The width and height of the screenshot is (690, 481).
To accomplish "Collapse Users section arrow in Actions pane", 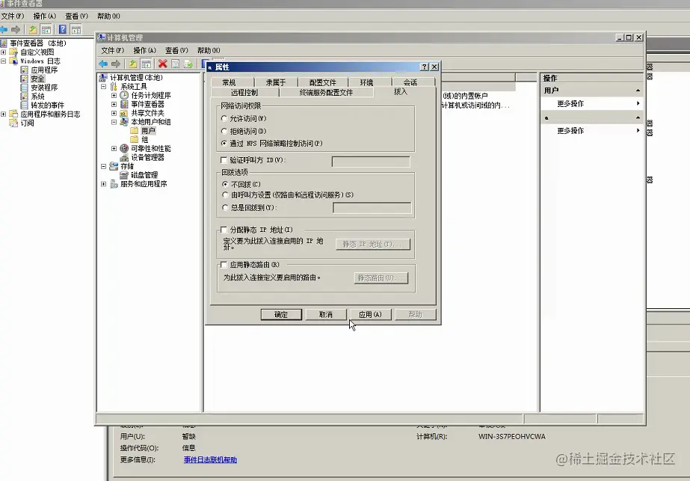I will coord(638,91).
